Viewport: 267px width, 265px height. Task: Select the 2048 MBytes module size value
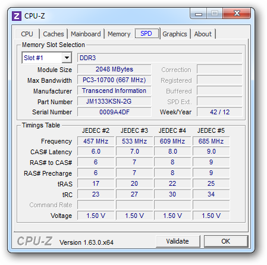[x=114, y=69]
